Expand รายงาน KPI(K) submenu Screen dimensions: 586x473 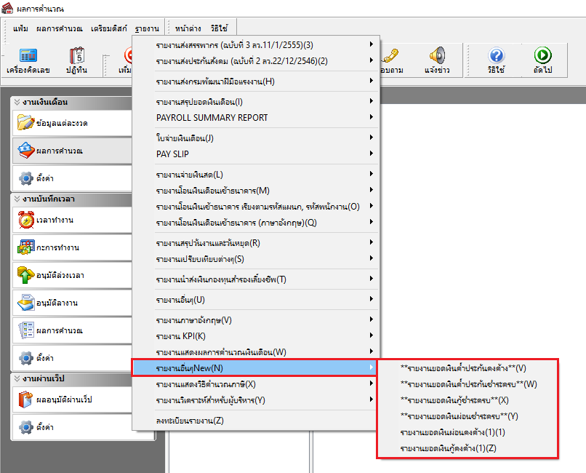pyautogui.click(x=255, y=336)
